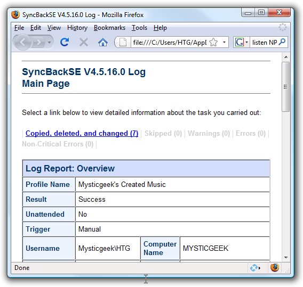
Task: Click the 'No' unattended value
Action: [x=83, y=214]
